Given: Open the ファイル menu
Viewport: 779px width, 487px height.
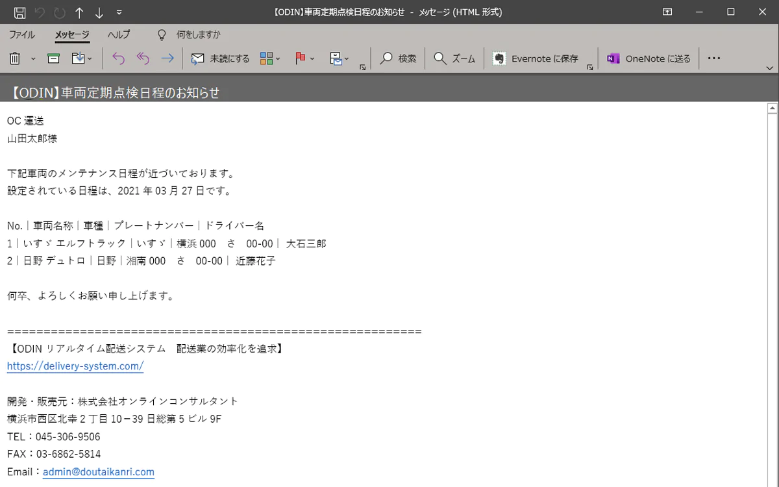Looking at the screenshot, I should [22, 34].
